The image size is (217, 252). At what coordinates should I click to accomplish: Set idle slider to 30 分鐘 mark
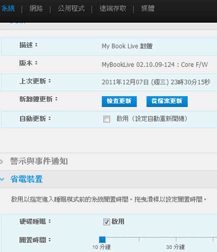click(176, 240)
